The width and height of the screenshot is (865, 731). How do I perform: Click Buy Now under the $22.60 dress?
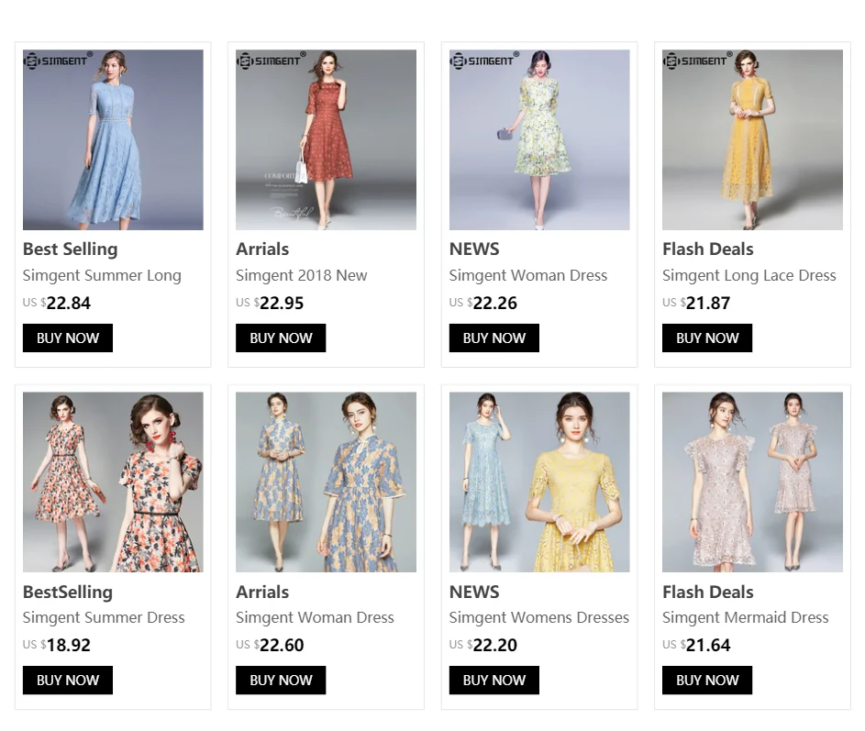[281, 681]
